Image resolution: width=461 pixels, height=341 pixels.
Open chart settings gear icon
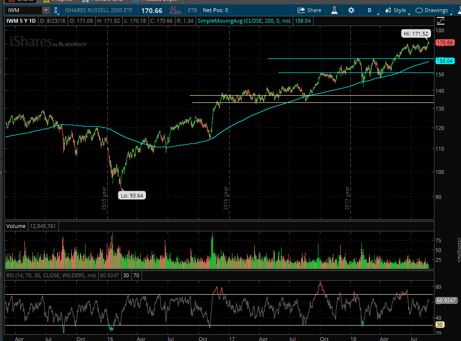[x=351, y=10]
